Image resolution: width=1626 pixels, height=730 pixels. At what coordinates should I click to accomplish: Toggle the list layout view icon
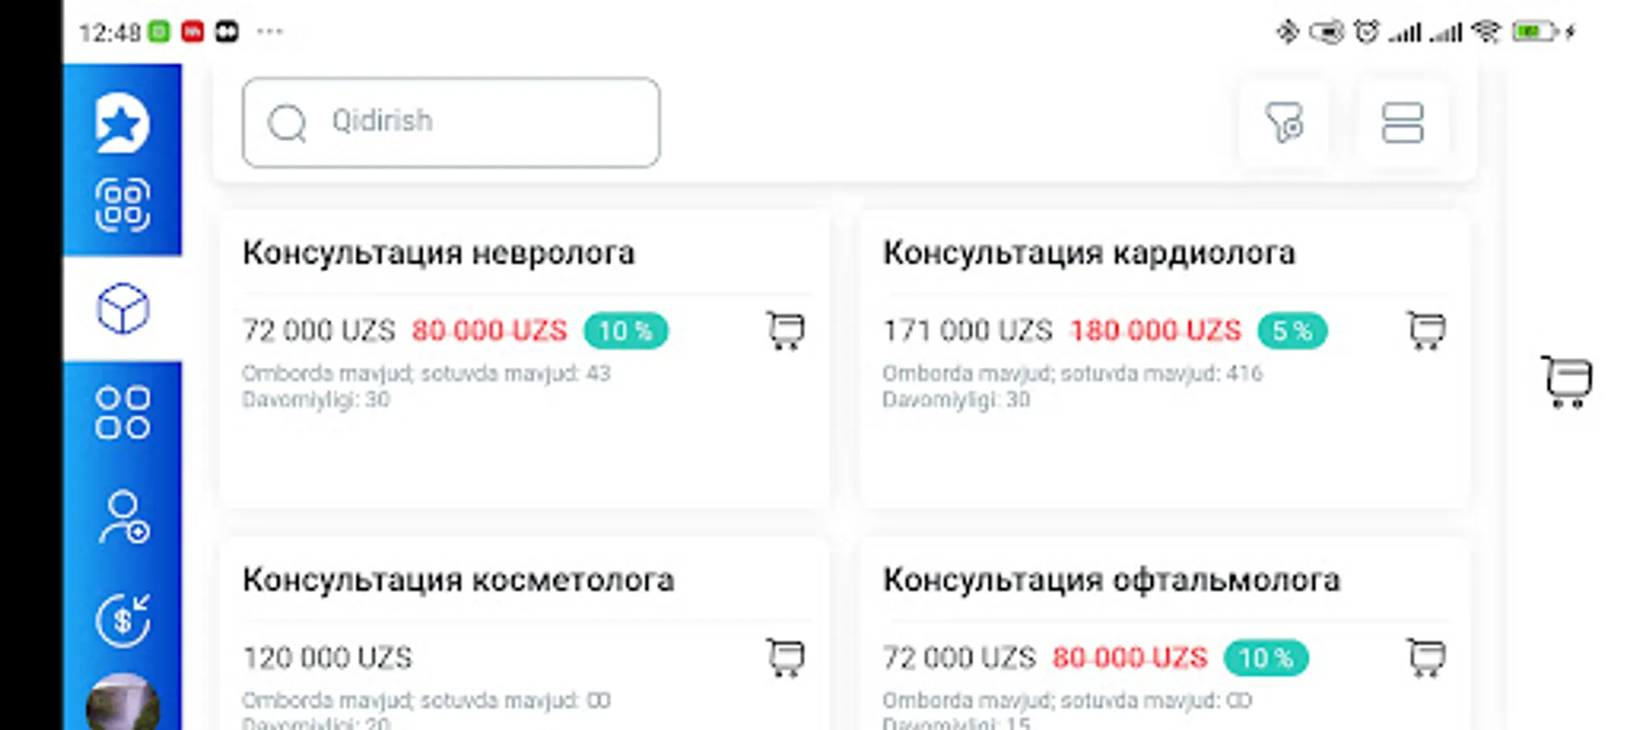tap(1402, 123)
